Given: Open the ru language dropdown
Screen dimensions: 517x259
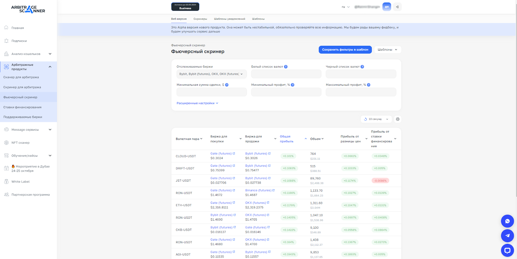Looking at the screenshot, I should coord(345,7).
